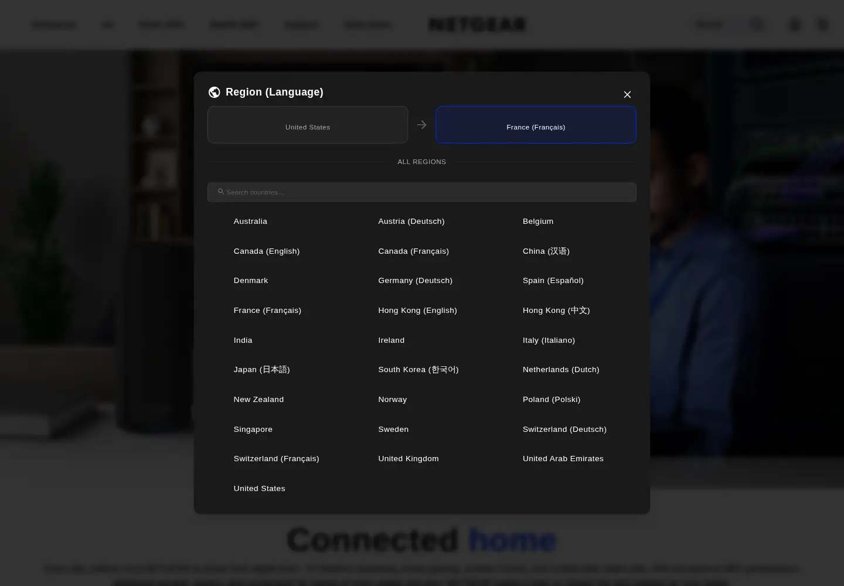Choose France (Français) in the list
Viewport: 844px width, 586px height.
[267, 311]
